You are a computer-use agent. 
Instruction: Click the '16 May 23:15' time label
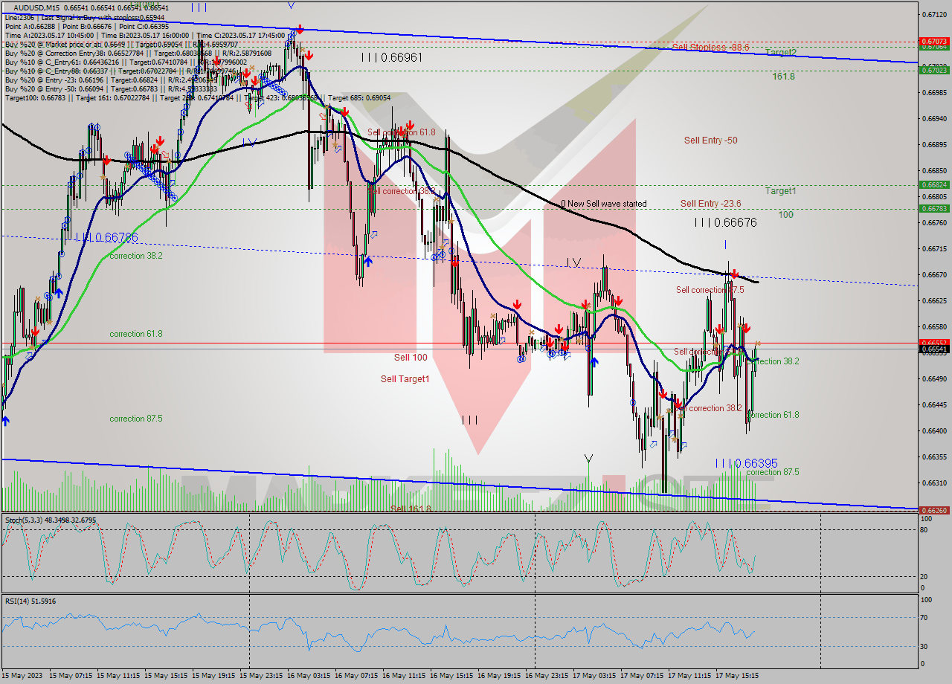click(x=547, y=676)
